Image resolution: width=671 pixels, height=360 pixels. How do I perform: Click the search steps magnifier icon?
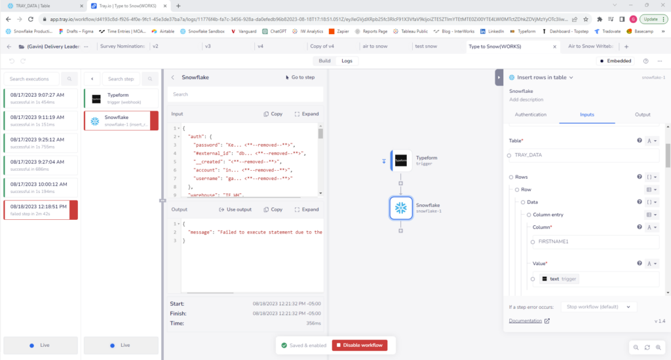(150, 79)
